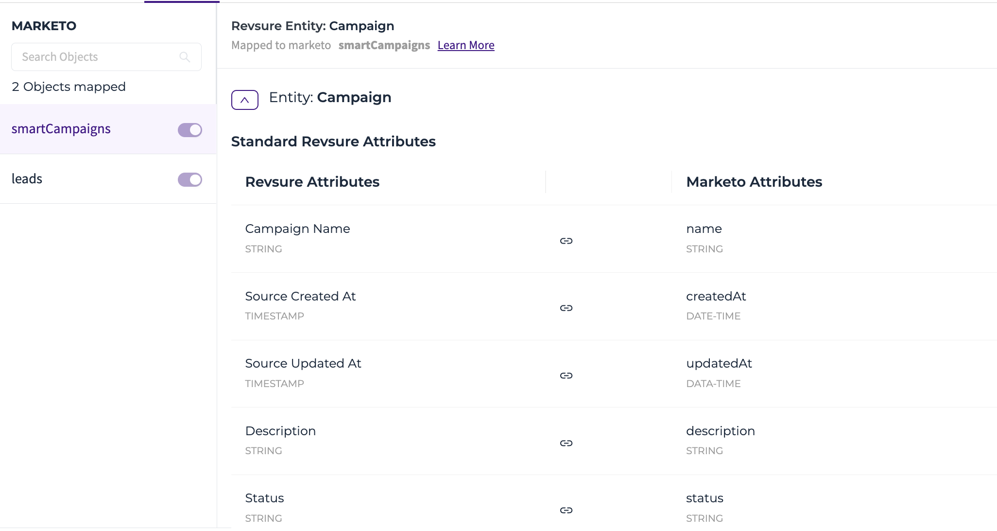The width and height of the screenshot is (997, 531).
Task: Click the Marketo attribute 'status'
Action: (705, 498)
